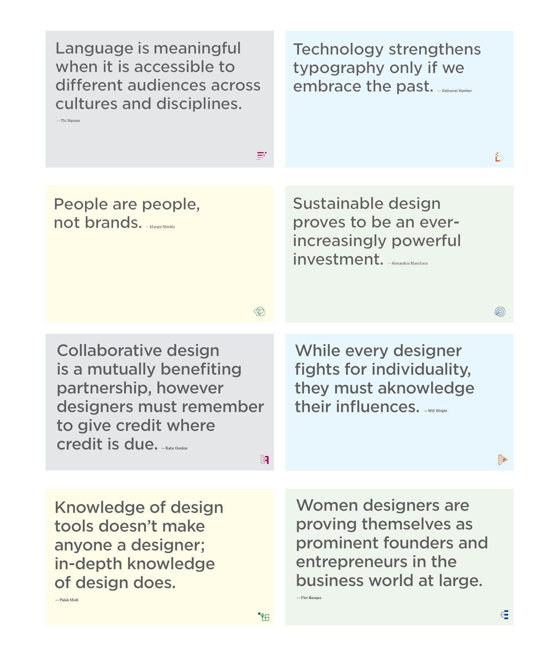Click the orange L-shaped icon on Nathaniel Haefner card

click(499, 157)
